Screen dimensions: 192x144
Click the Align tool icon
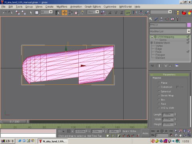(x=147, y=12)
